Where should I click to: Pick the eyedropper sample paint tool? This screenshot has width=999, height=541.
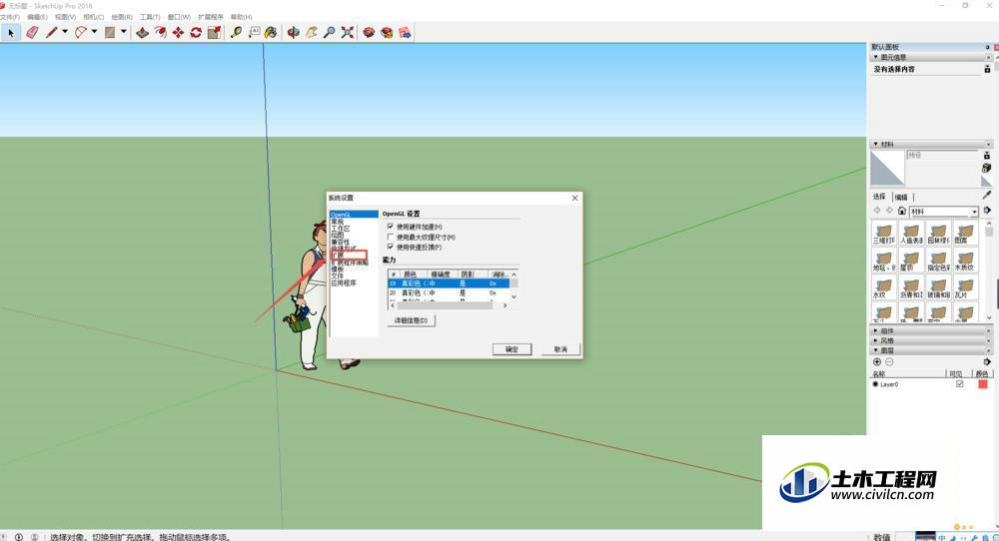987,196
